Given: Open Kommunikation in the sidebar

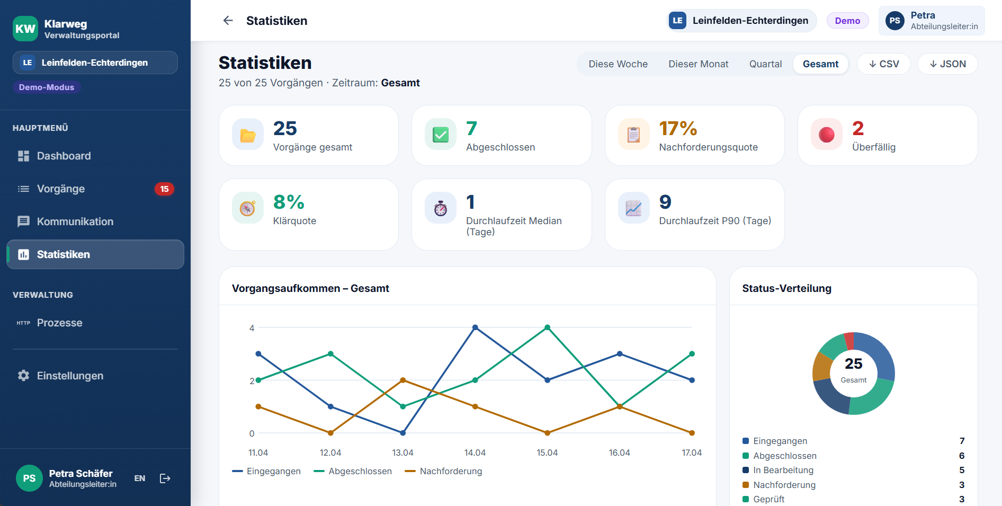Looking at the screenshot, I should [95, 221].
